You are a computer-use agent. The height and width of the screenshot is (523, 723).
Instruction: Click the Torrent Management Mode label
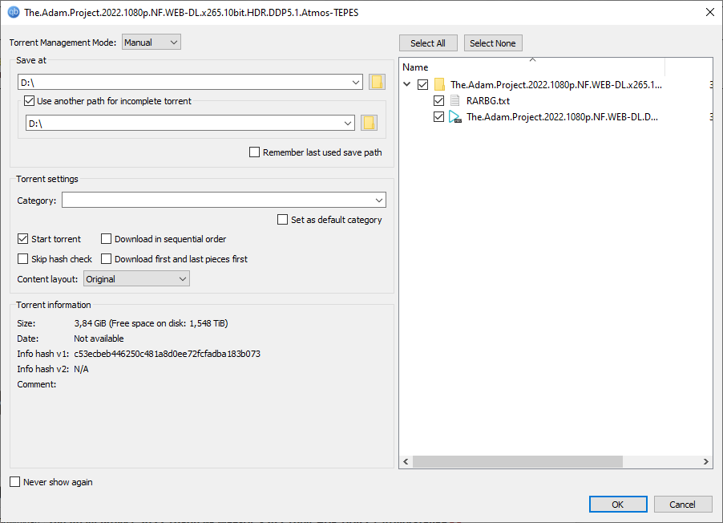point(63,43)
